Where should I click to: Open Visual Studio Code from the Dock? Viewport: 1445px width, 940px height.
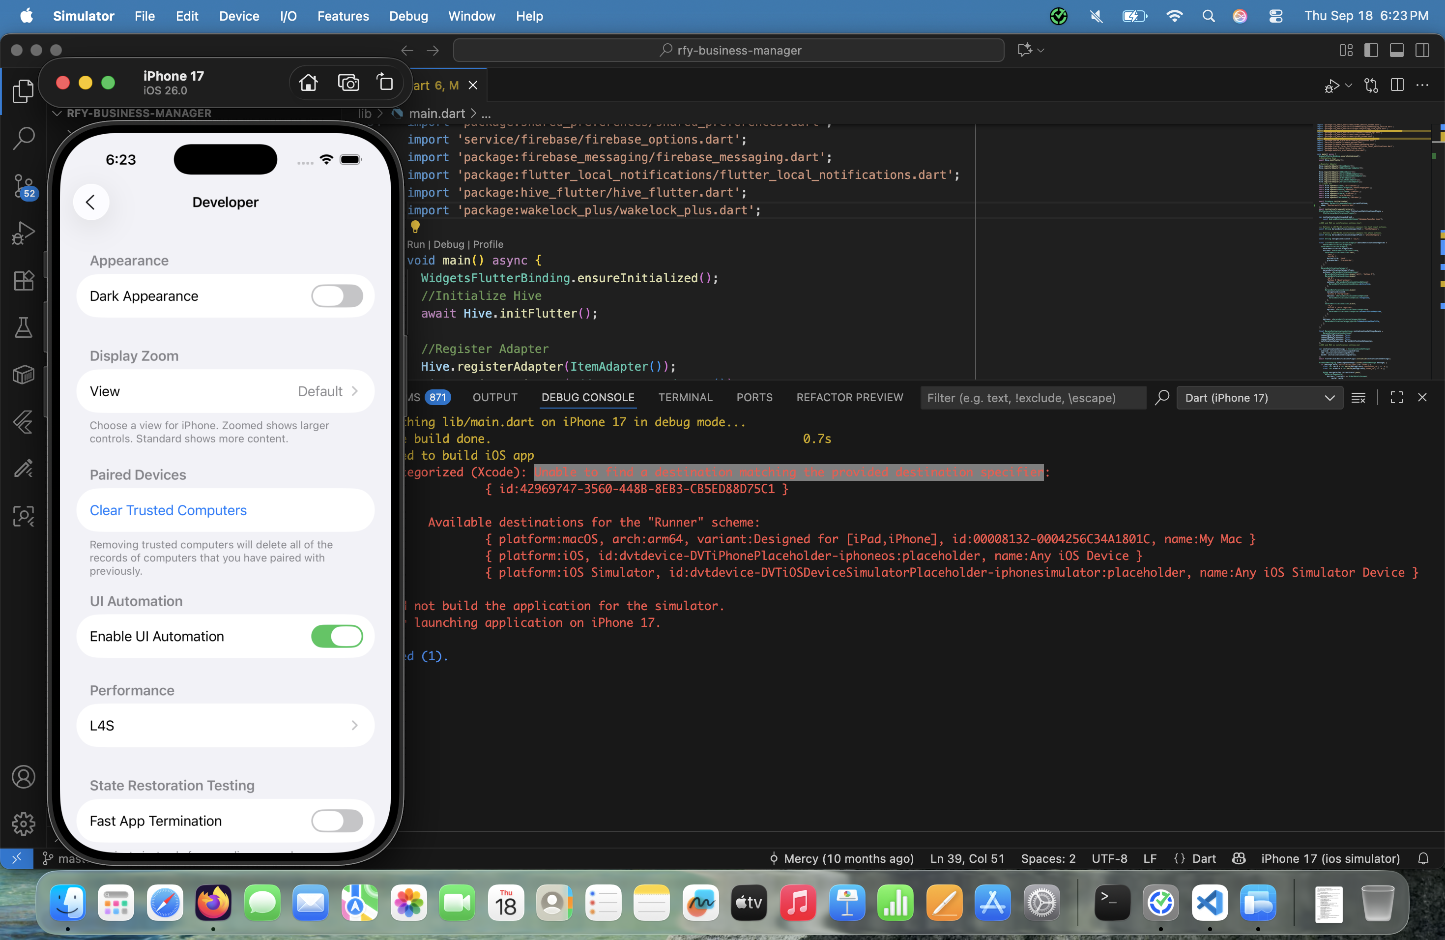pyautogui.click(x=1210, y=903)
